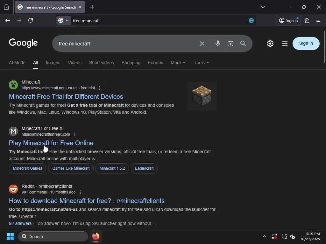This screenshot has height=244, width=326.
Task: Click the Google logo
Action: pos(23,43)
